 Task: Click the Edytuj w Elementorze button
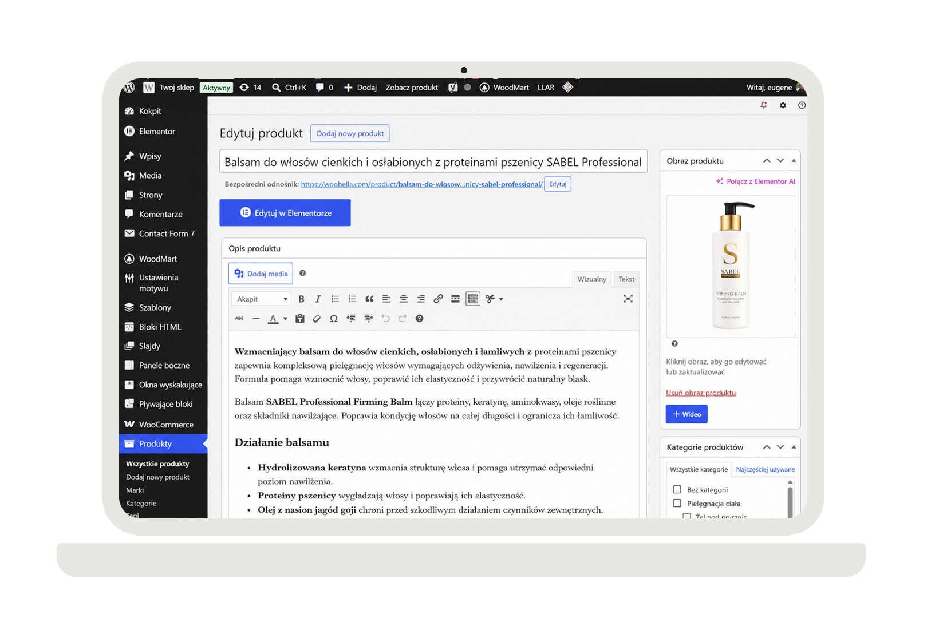tap(285, 213)
